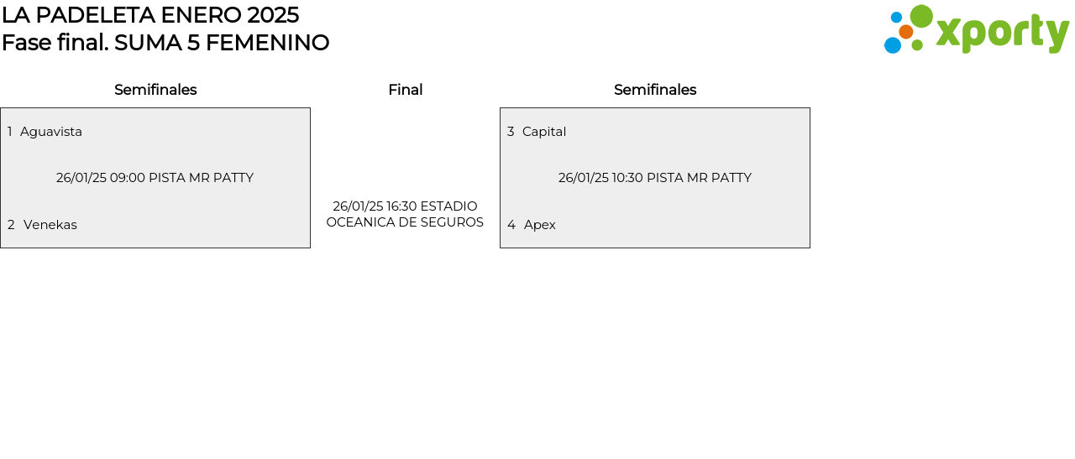Open the Apex team entry
This screenshot has width=1075, height=459.
tap(540, 225)
